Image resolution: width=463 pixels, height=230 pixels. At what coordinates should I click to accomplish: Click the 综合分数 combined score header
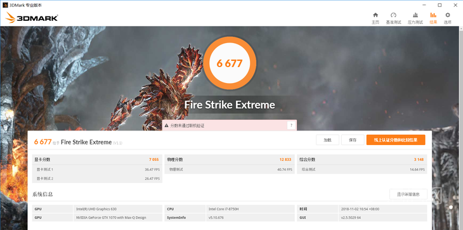pyautogui.click(x=307, y=160)
